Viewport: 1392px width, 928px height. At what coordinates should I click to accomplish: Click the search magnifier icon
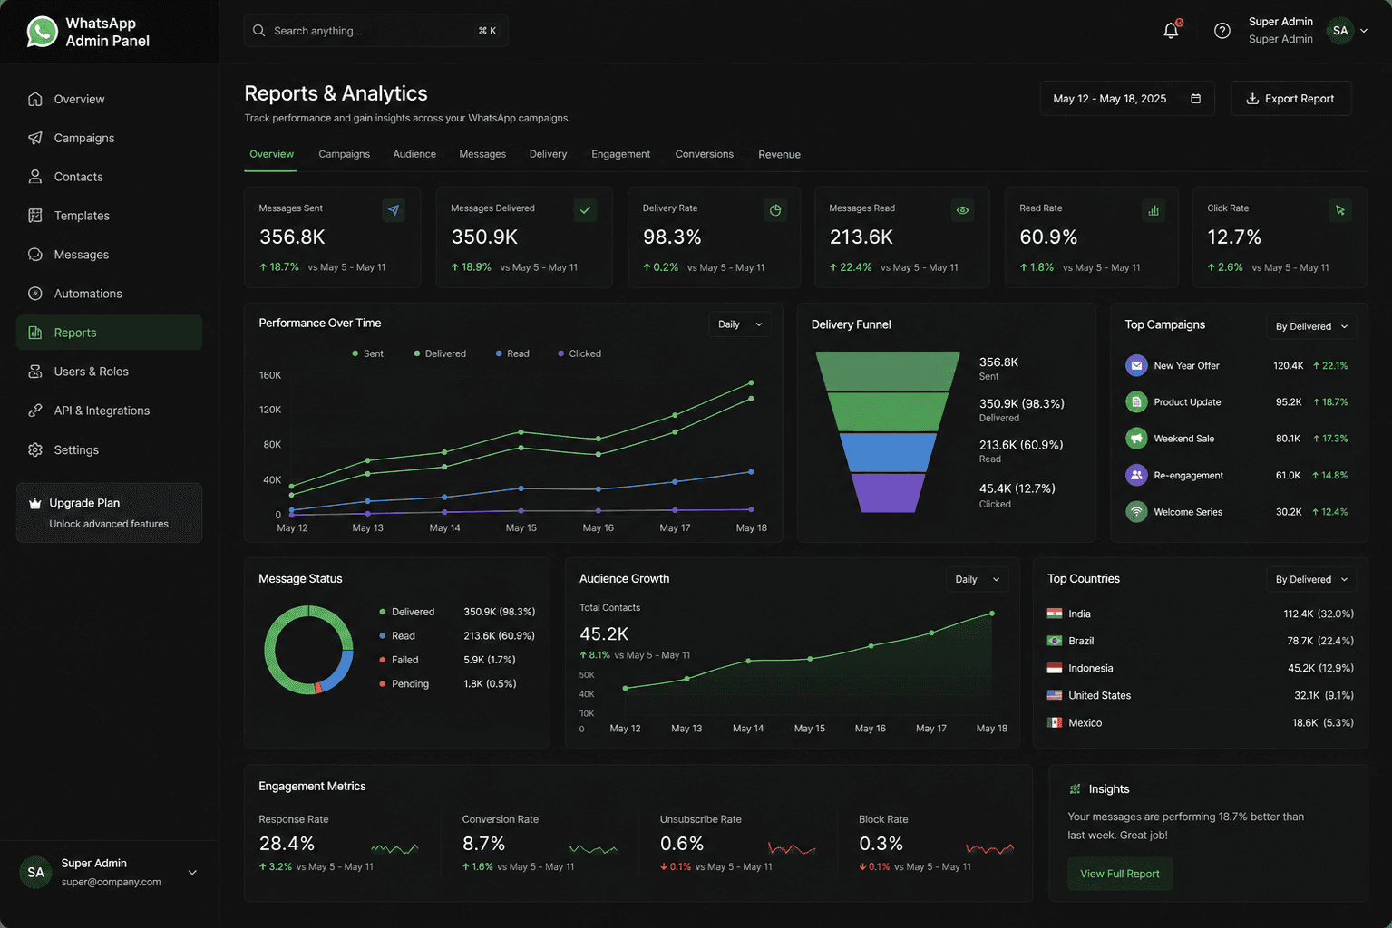point(258,31)
